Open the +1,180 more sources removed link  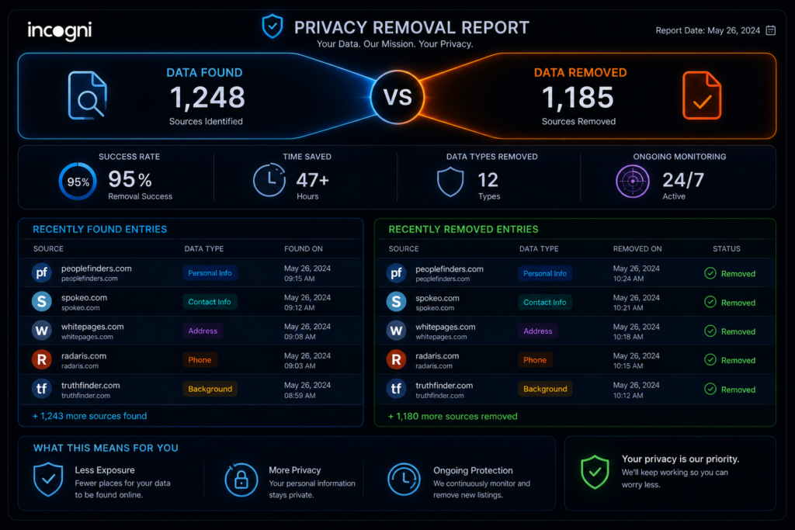[x=453, y=417]
